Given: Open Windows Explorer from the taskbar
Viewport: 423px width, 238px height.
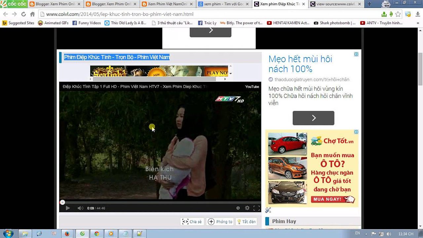Looking at the screenshot, I should [25, 234].
